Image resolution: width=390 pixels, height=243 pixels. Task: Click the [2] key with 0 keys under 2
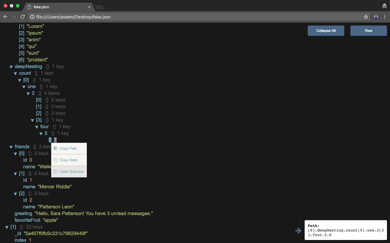(39, 113)
